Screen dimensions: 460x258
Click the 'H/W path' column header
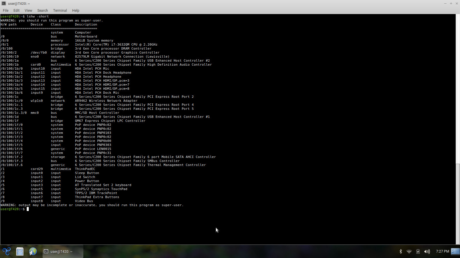[9, 25]
